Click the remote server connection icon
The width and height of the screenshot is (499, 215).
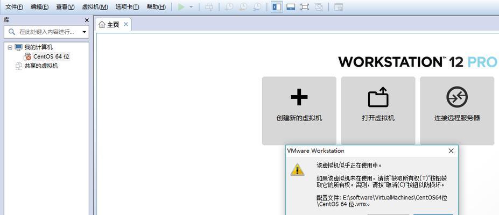(x=457, y=97)
